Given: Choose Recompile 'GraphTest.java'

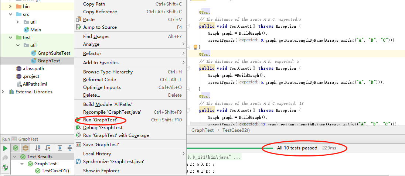Looking at the screenshot, I should 130,112.
